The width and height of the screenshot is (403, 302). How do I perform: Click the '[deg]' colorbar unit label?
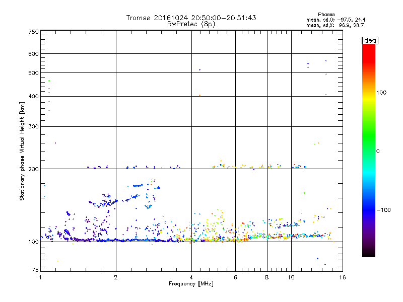click(x=370, y=40)
